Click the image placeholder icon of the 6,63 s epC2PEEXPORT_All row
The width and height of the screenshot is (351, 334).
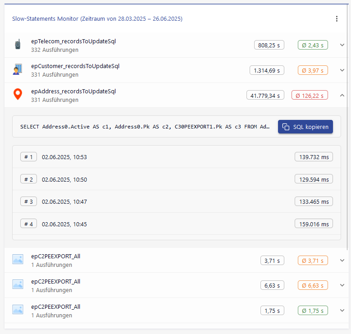(18, 284)
